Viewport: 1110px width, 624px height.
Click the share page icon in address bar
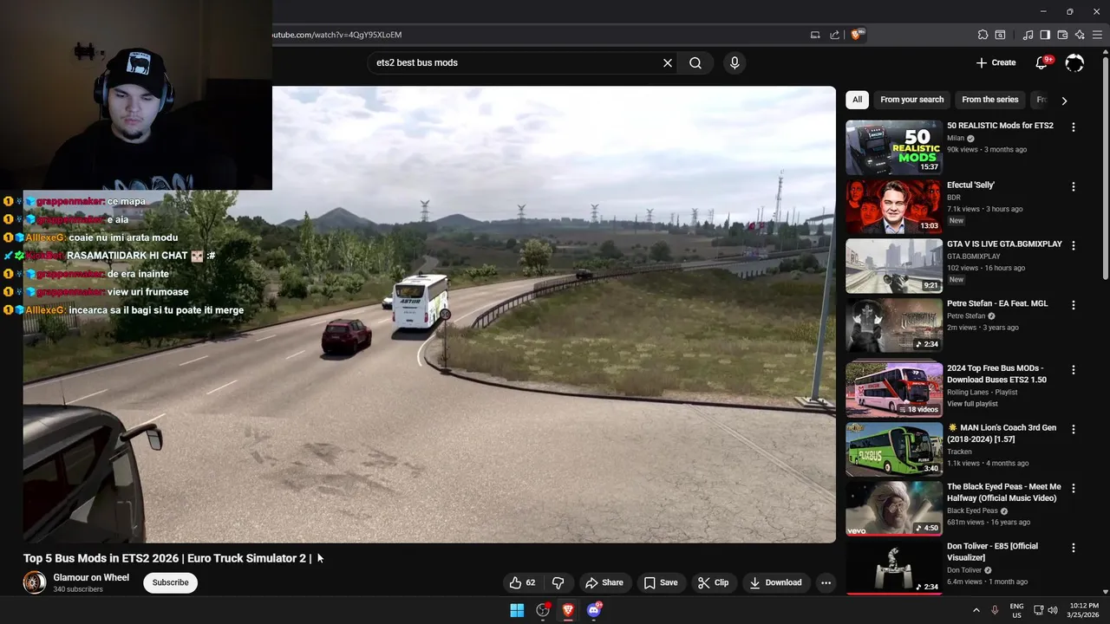click(834, 35)
